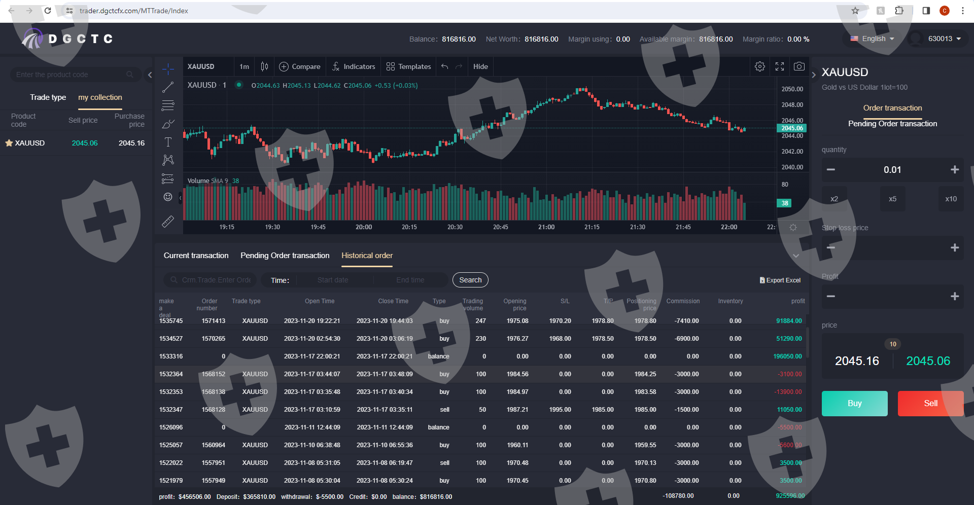Select the trend line drawing tool
The image size is (974, 505).
tap(168, 87)
